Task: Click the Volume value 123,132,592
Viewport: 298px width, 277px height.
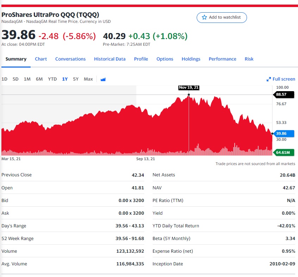Action: (130, 251)
